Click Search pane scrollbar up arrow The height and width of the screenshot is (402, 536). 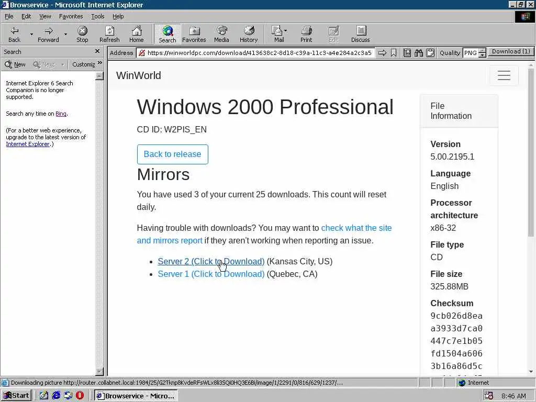(99, 75)
